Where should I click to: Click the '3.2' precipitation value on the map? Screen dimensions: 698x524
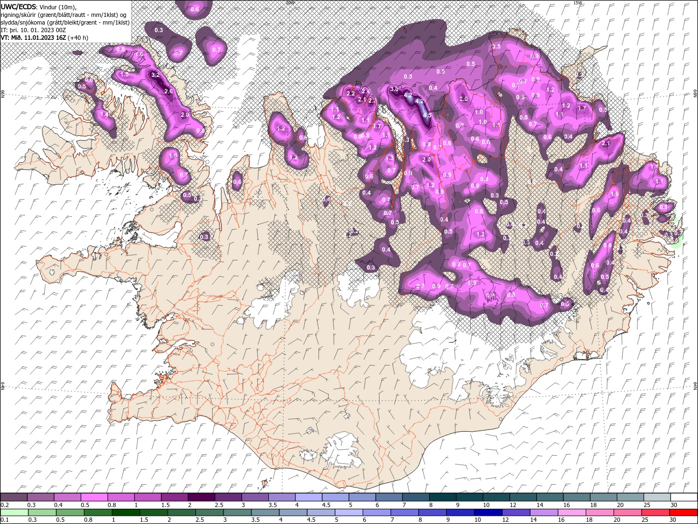[155, 75]
